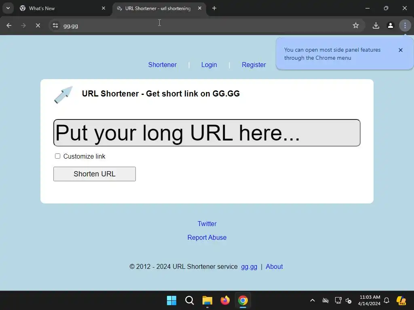Select the URL Shortener tab

point(158,8)
